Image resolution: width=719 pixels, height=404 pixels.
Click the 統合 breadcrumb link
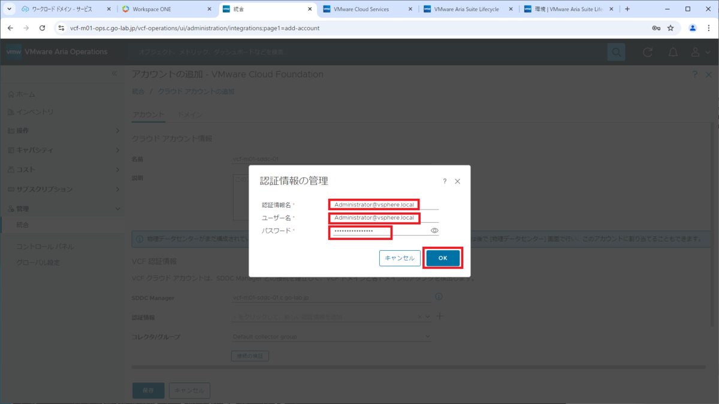[138, 92]
